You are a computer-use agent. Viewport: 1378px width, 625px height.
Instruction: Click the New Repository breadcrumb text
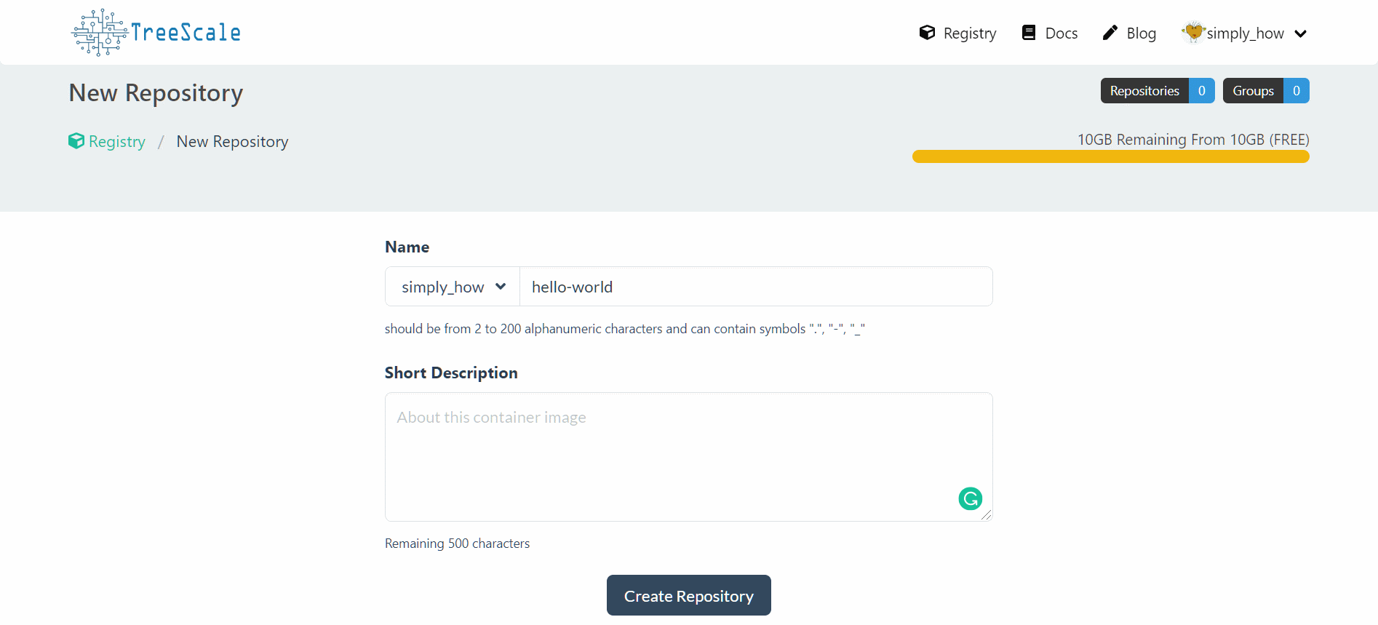pos(232,141)
